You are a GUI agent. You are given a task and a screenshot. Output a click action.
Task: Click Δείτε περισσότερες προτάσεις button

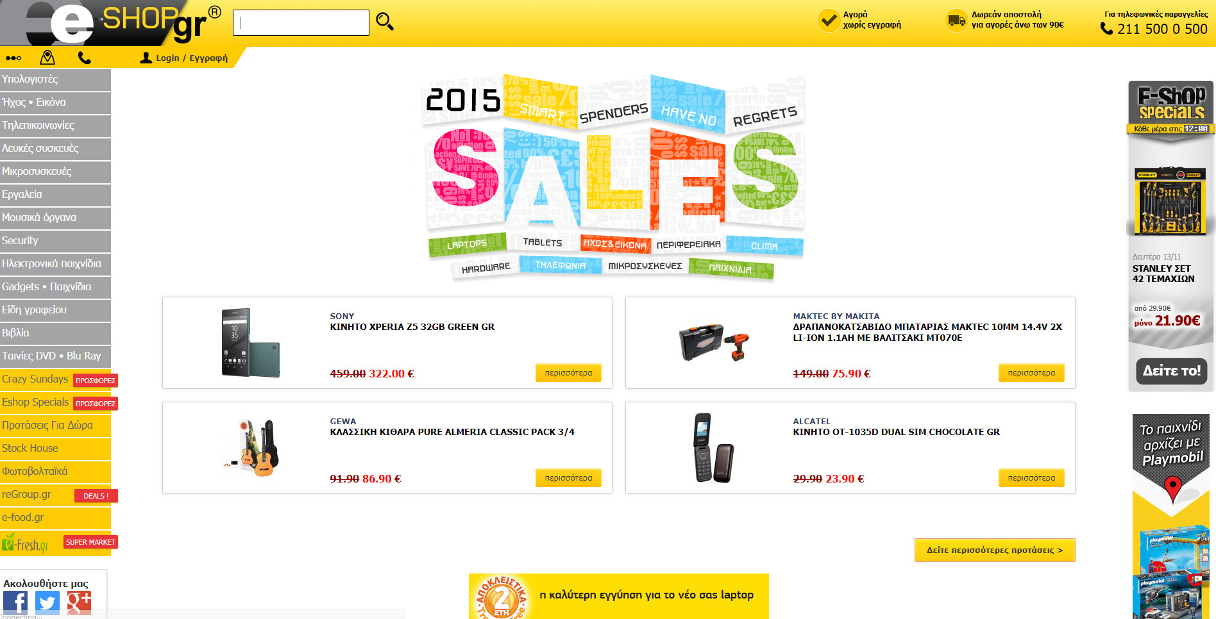click(995, 550)
